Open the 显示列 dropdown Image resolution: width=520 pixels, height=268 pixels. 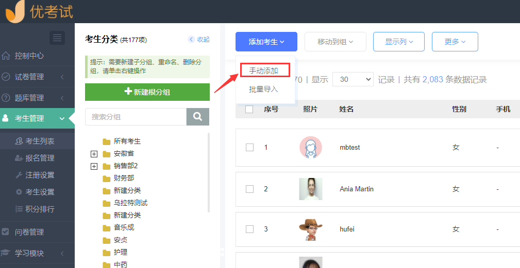(398, 42)
